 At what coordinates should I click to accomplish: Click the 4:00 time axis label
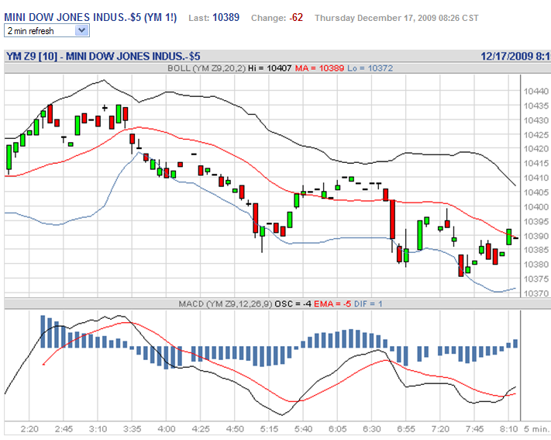(x=166, y=429)
